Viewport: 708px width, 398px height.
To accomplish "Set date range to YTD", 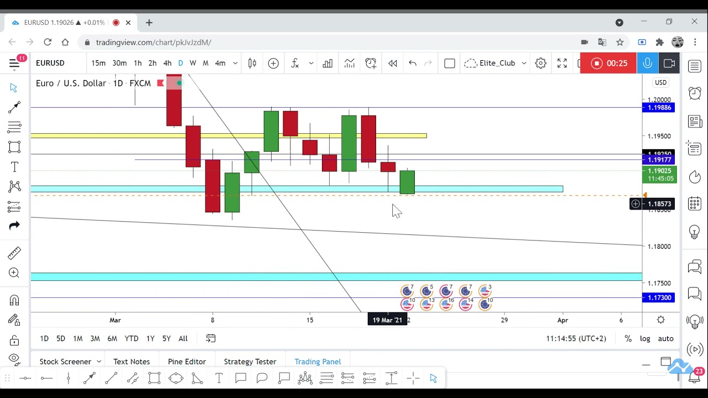I will [131, 338].
